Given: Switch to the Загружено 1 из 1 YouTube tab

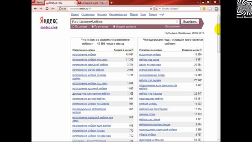Looking at the screenshot, I should [93, 3].
